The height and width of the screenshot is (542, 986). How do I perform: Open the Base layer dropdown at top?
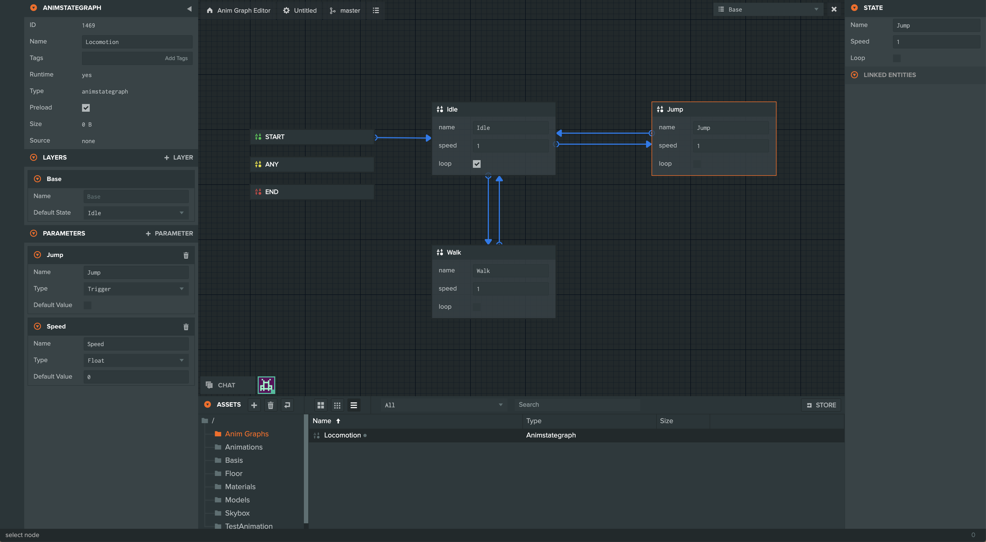pos(768,9)
